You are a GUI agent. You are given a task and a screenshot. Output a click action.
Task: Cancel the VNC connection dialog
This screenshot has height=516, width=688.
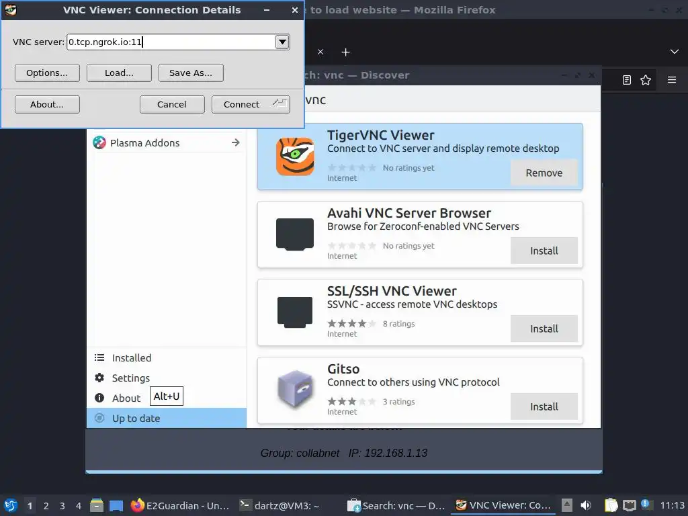pyautogui.click(x=172, y=104)
